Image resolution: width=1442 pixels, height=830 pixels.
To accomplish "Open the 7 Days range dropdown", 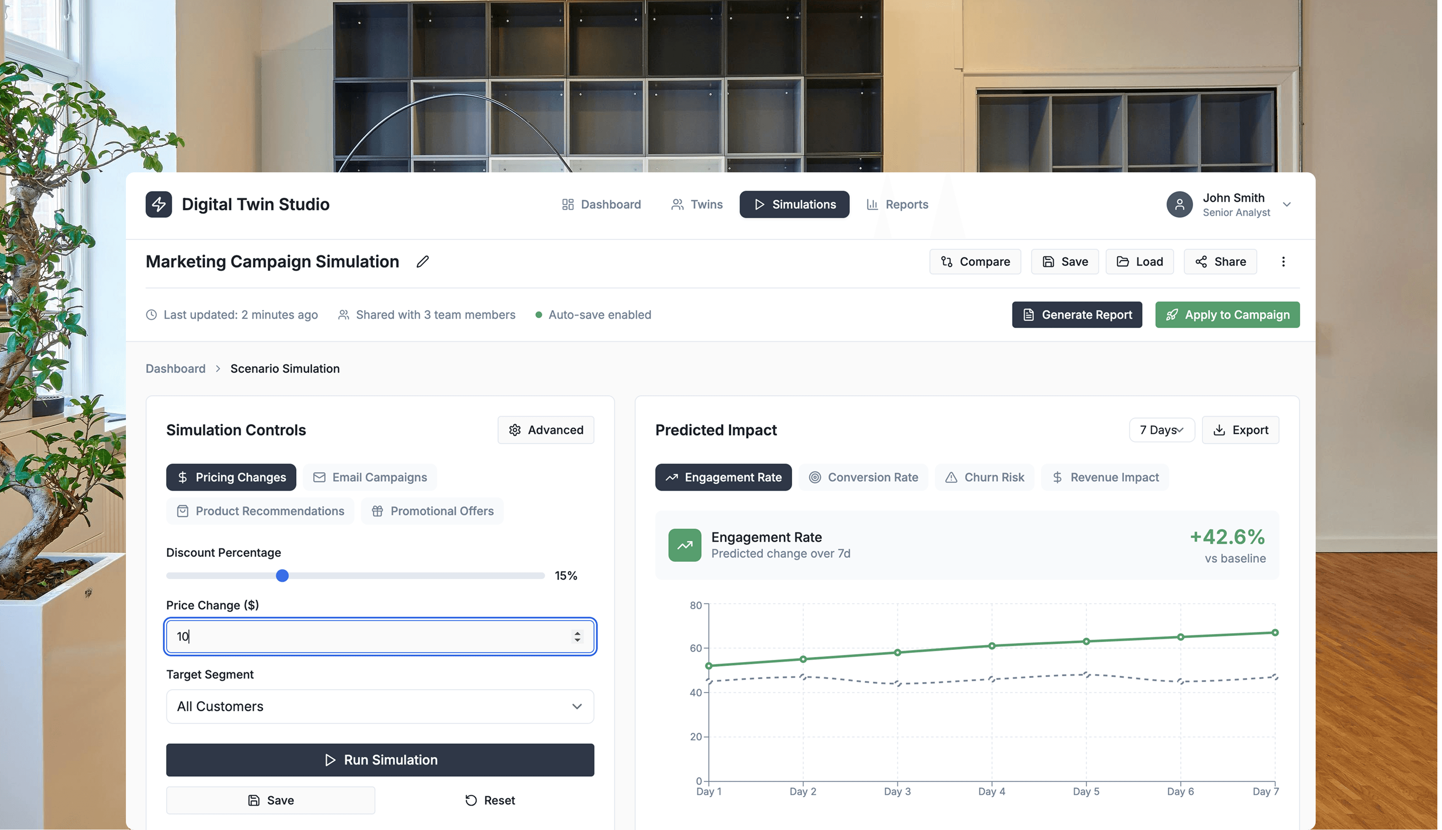I will tap(1161, 430).
